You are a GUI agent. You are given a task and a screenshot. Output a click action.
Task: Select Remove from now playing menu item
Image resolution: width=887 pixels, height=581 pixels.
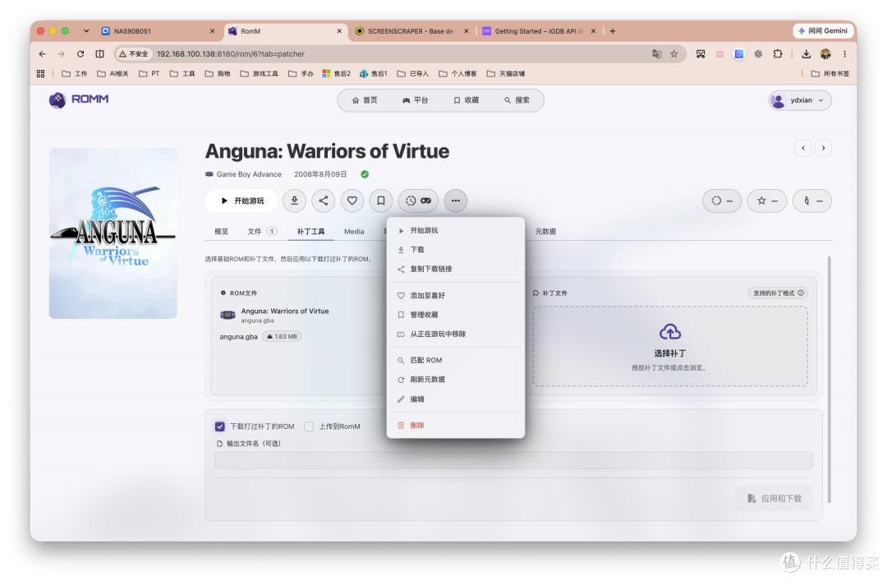click(455, 334)
